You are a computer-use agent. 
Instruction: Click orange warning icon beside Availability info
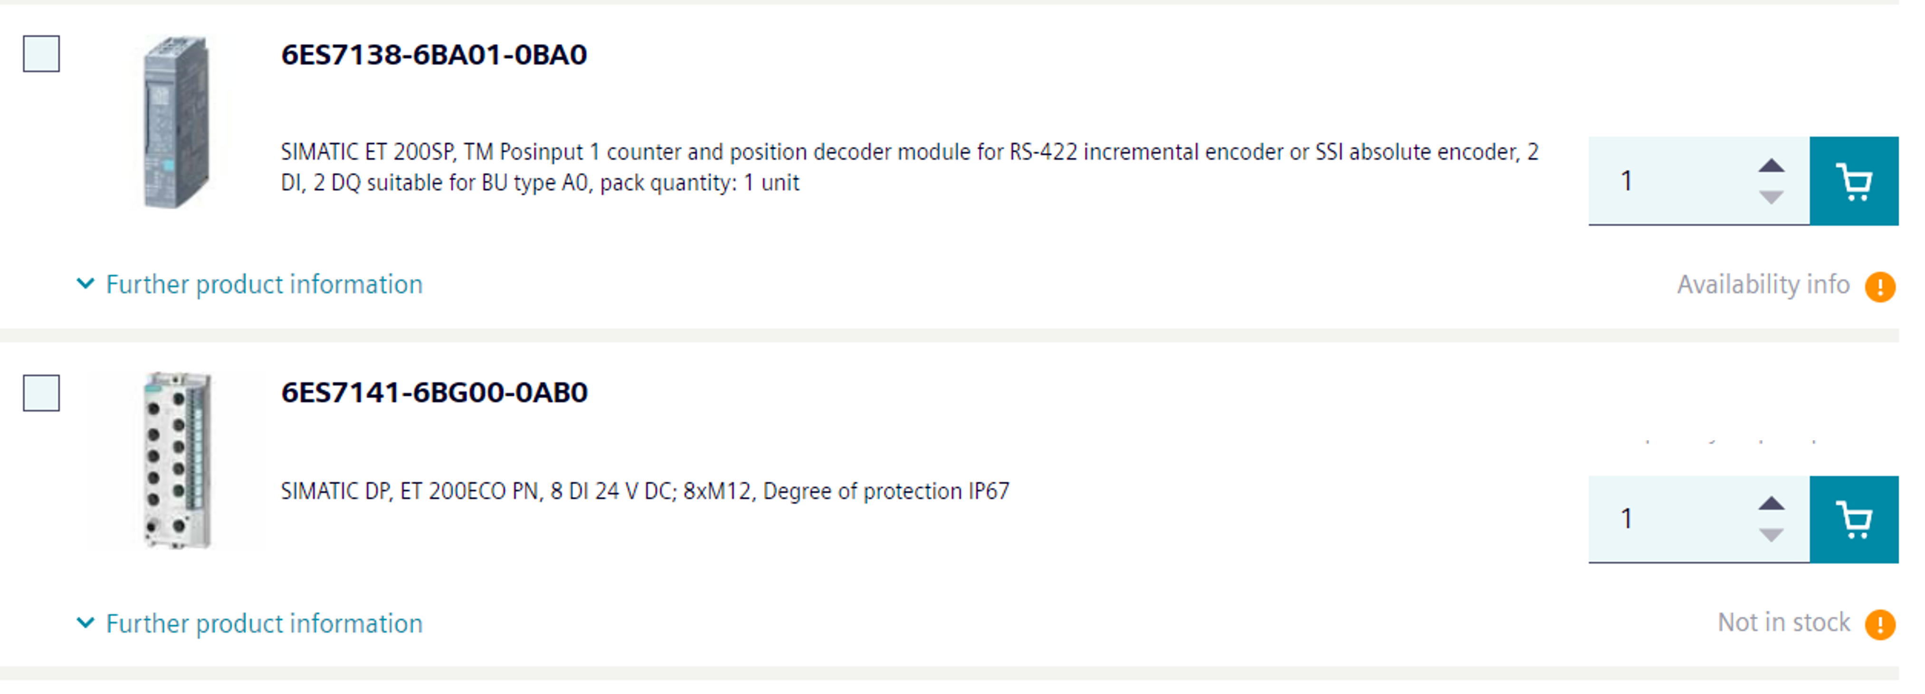click(1879, 287)
